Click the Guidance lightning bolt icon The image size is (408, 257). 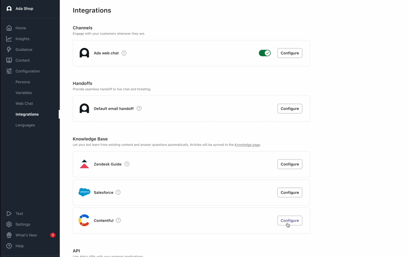click(9, 49)
